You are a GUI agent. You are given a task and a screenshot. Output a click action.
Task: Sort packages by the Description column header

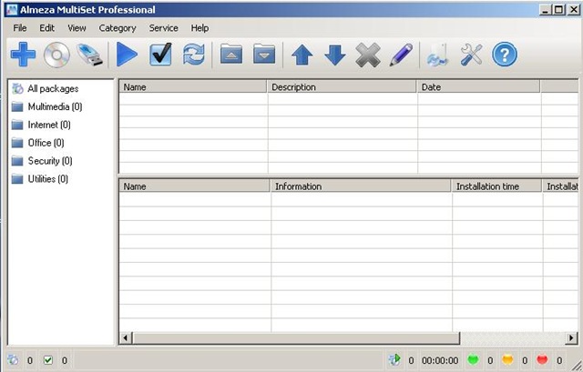pyautogui.click(x=342, y=87)
